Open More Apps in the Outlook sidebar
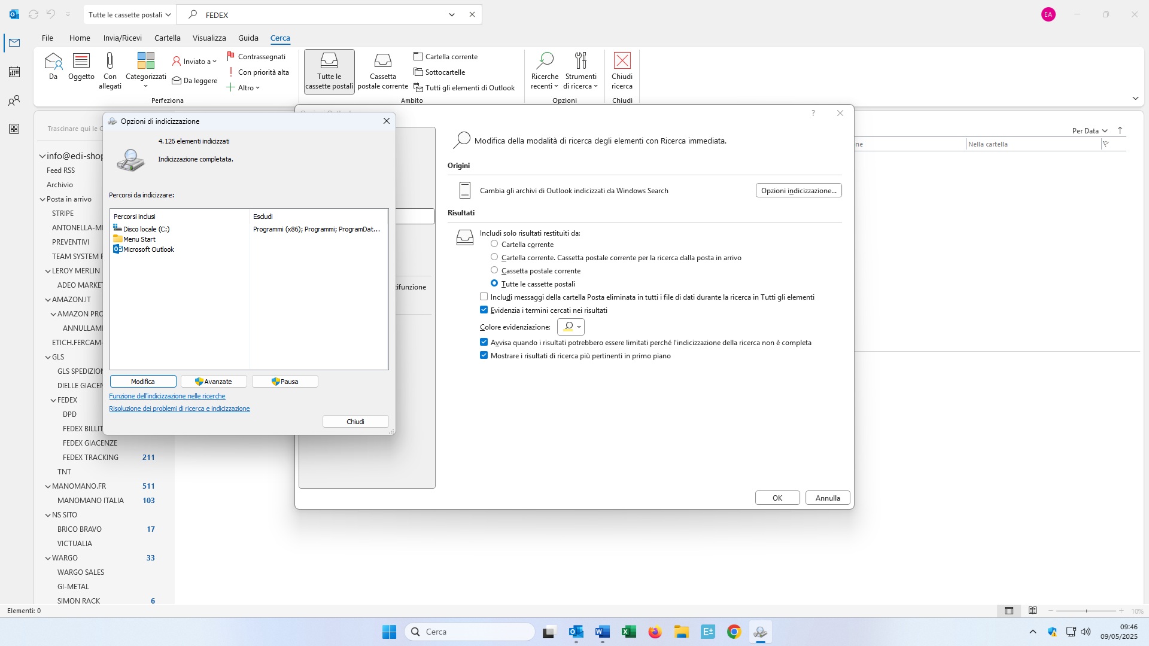The image size is (1149, 646). click(14, 129)
